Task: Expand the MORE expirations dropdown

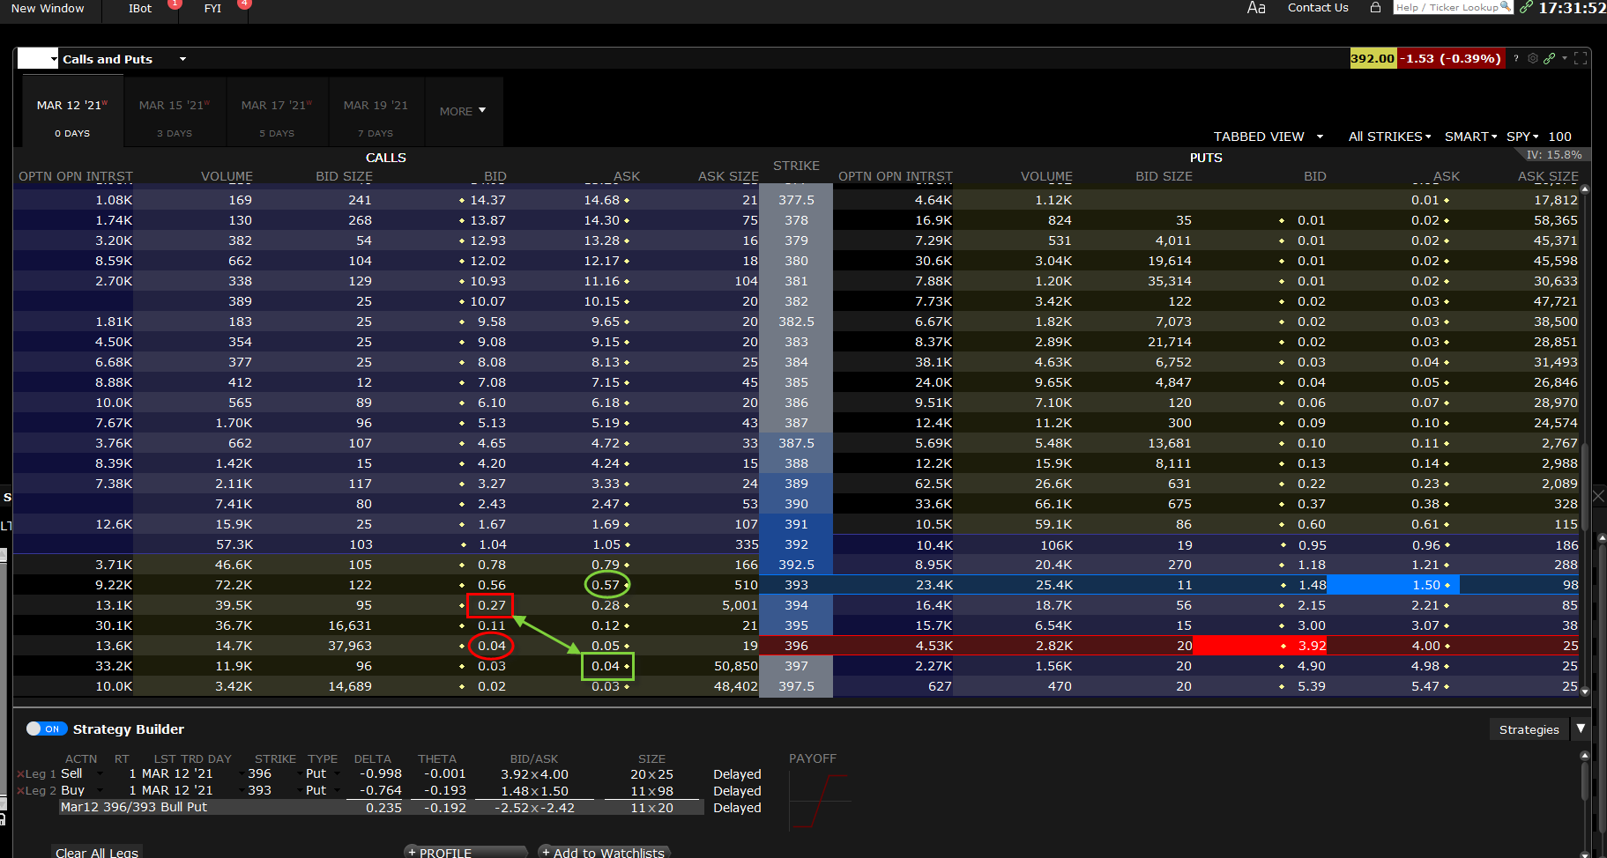Action: (x=463, y=111)
